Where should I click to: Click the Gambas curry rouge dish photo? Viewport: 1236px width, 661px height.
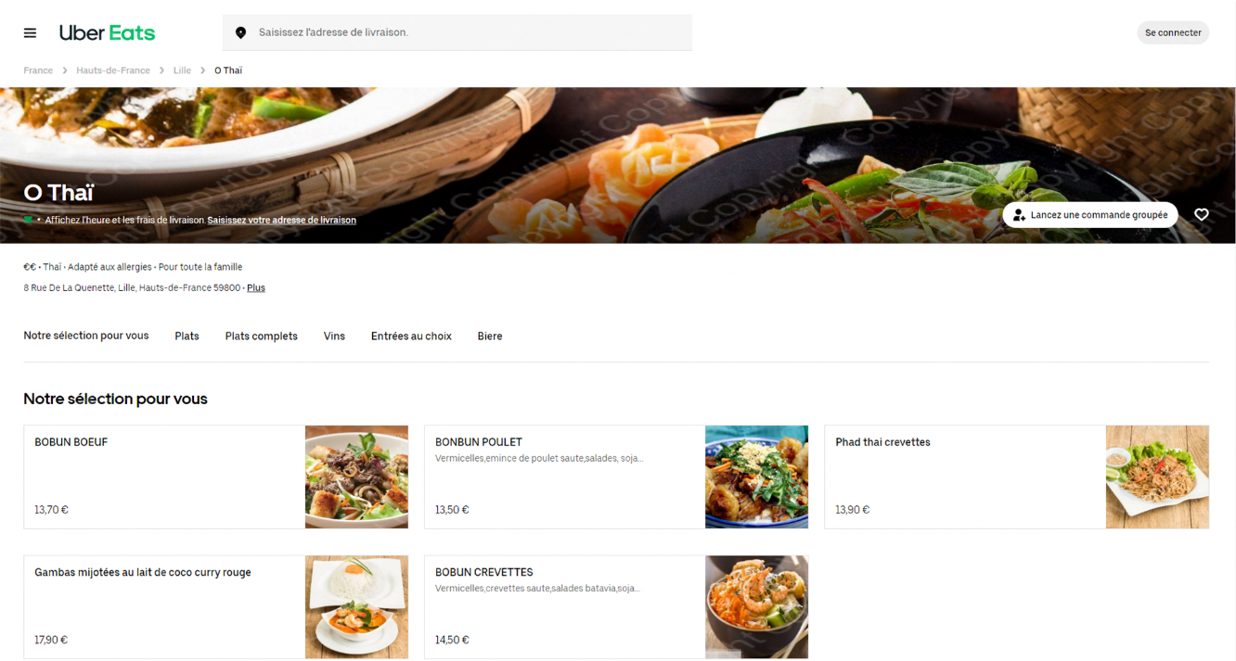pos(356,607)
